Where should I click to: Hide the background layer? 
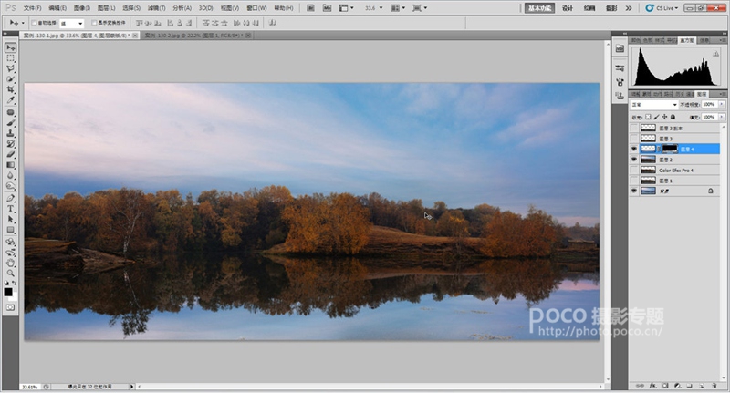(x=634, y=191)
